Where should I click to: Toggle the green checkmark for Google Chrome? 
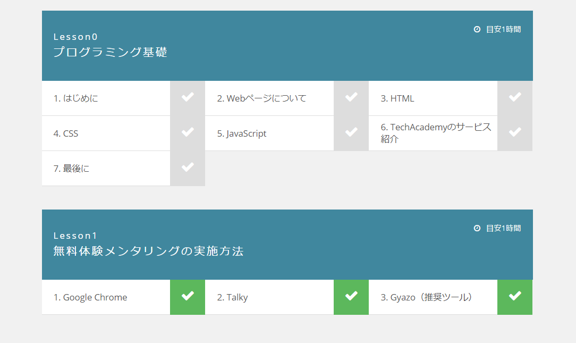click(x=187, y=297)
